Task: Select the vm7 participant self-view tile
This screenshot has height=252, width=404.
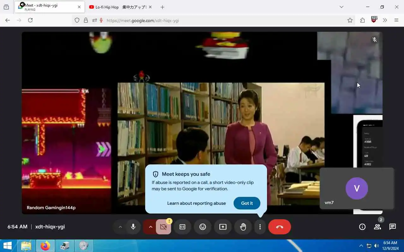Action: 357,188
